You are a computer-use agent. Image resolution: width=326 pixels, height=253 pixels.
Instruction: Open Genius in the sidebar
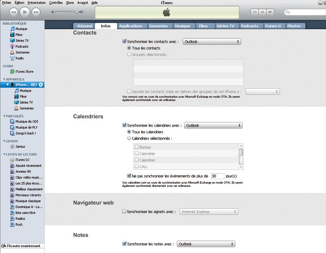[x=20, y=147]
